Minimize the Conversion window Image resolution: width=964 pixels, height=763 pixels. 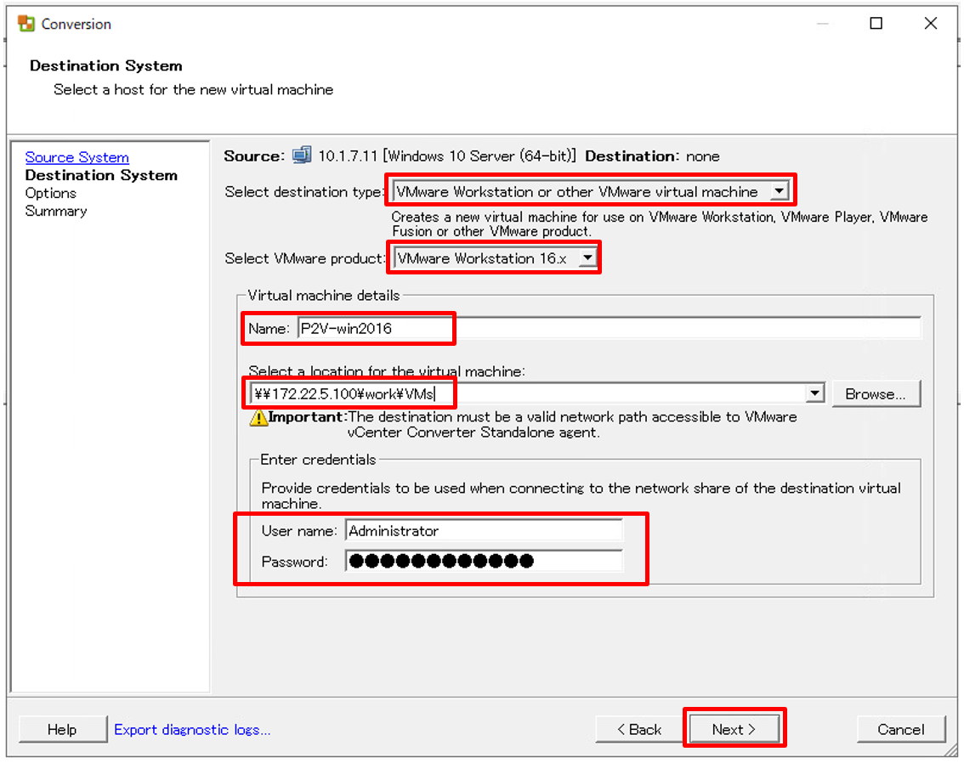click(823, 23)
